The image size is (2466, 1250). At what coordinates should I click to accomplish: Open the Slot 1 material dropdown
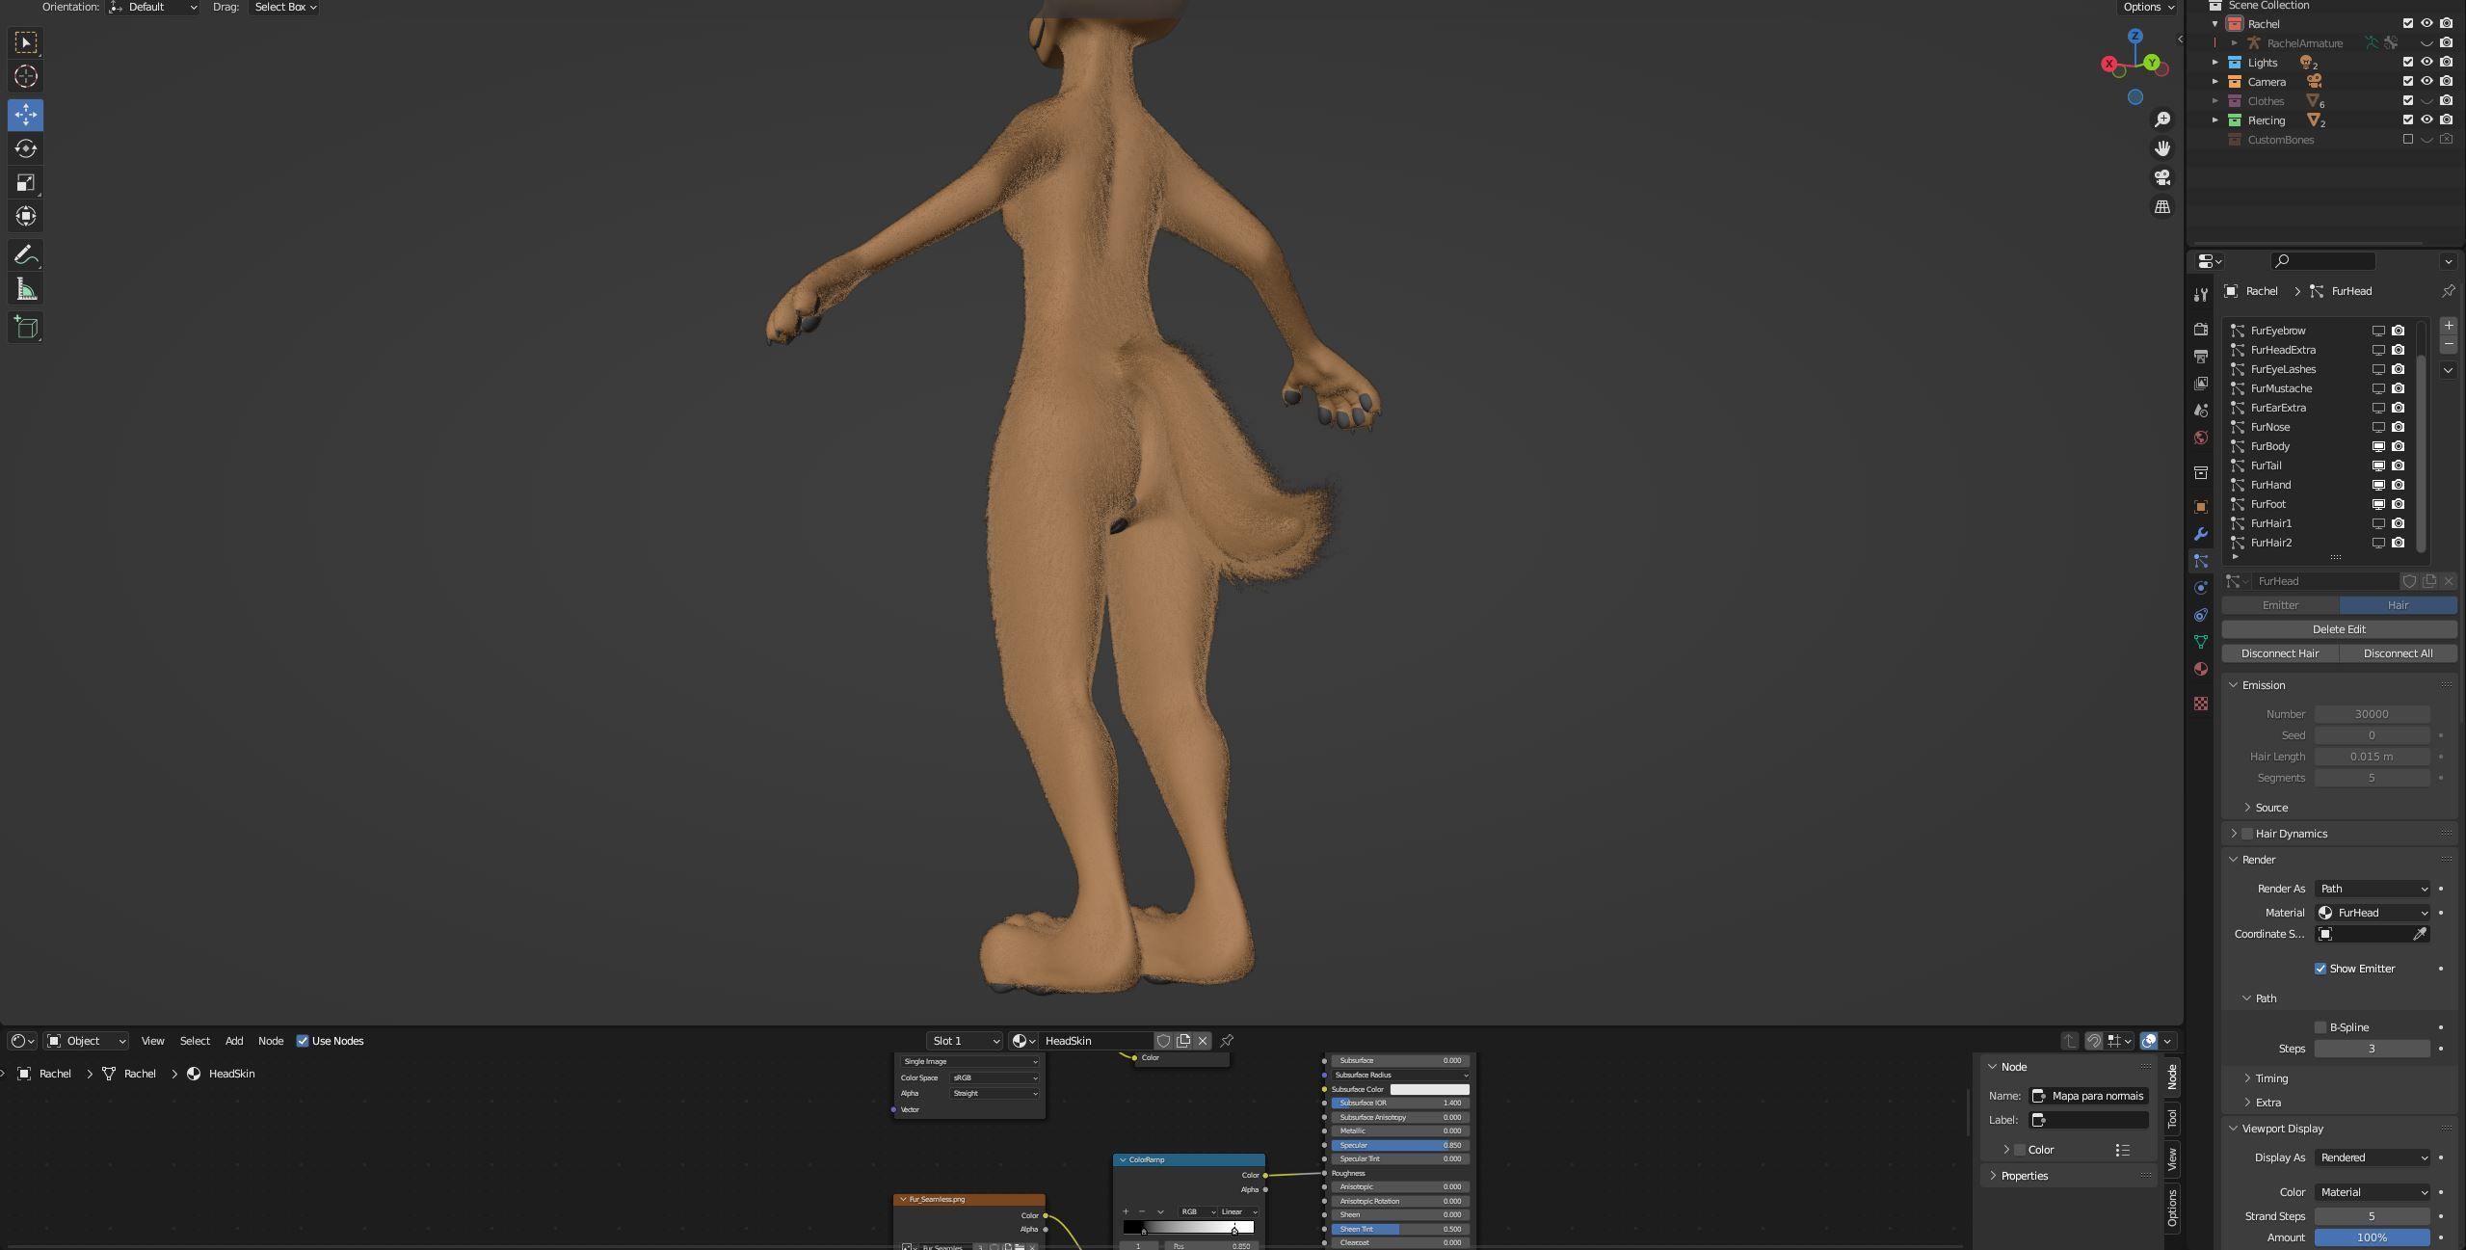click(965, 1041)
